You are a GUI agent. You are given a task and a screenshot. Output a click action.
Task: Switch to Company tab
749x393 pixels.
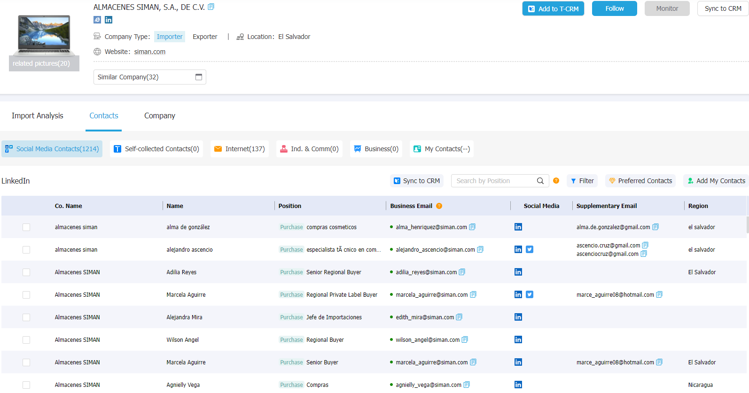160,116
